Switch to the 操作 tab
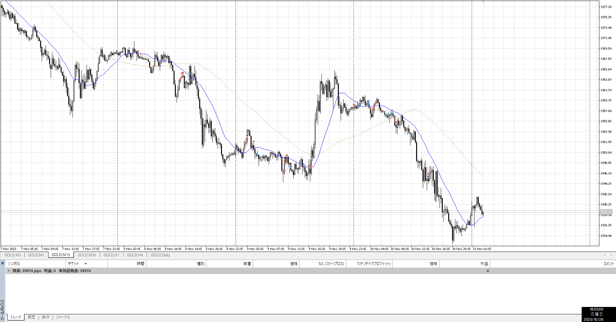The image size is (616, 322). point(46,317)
